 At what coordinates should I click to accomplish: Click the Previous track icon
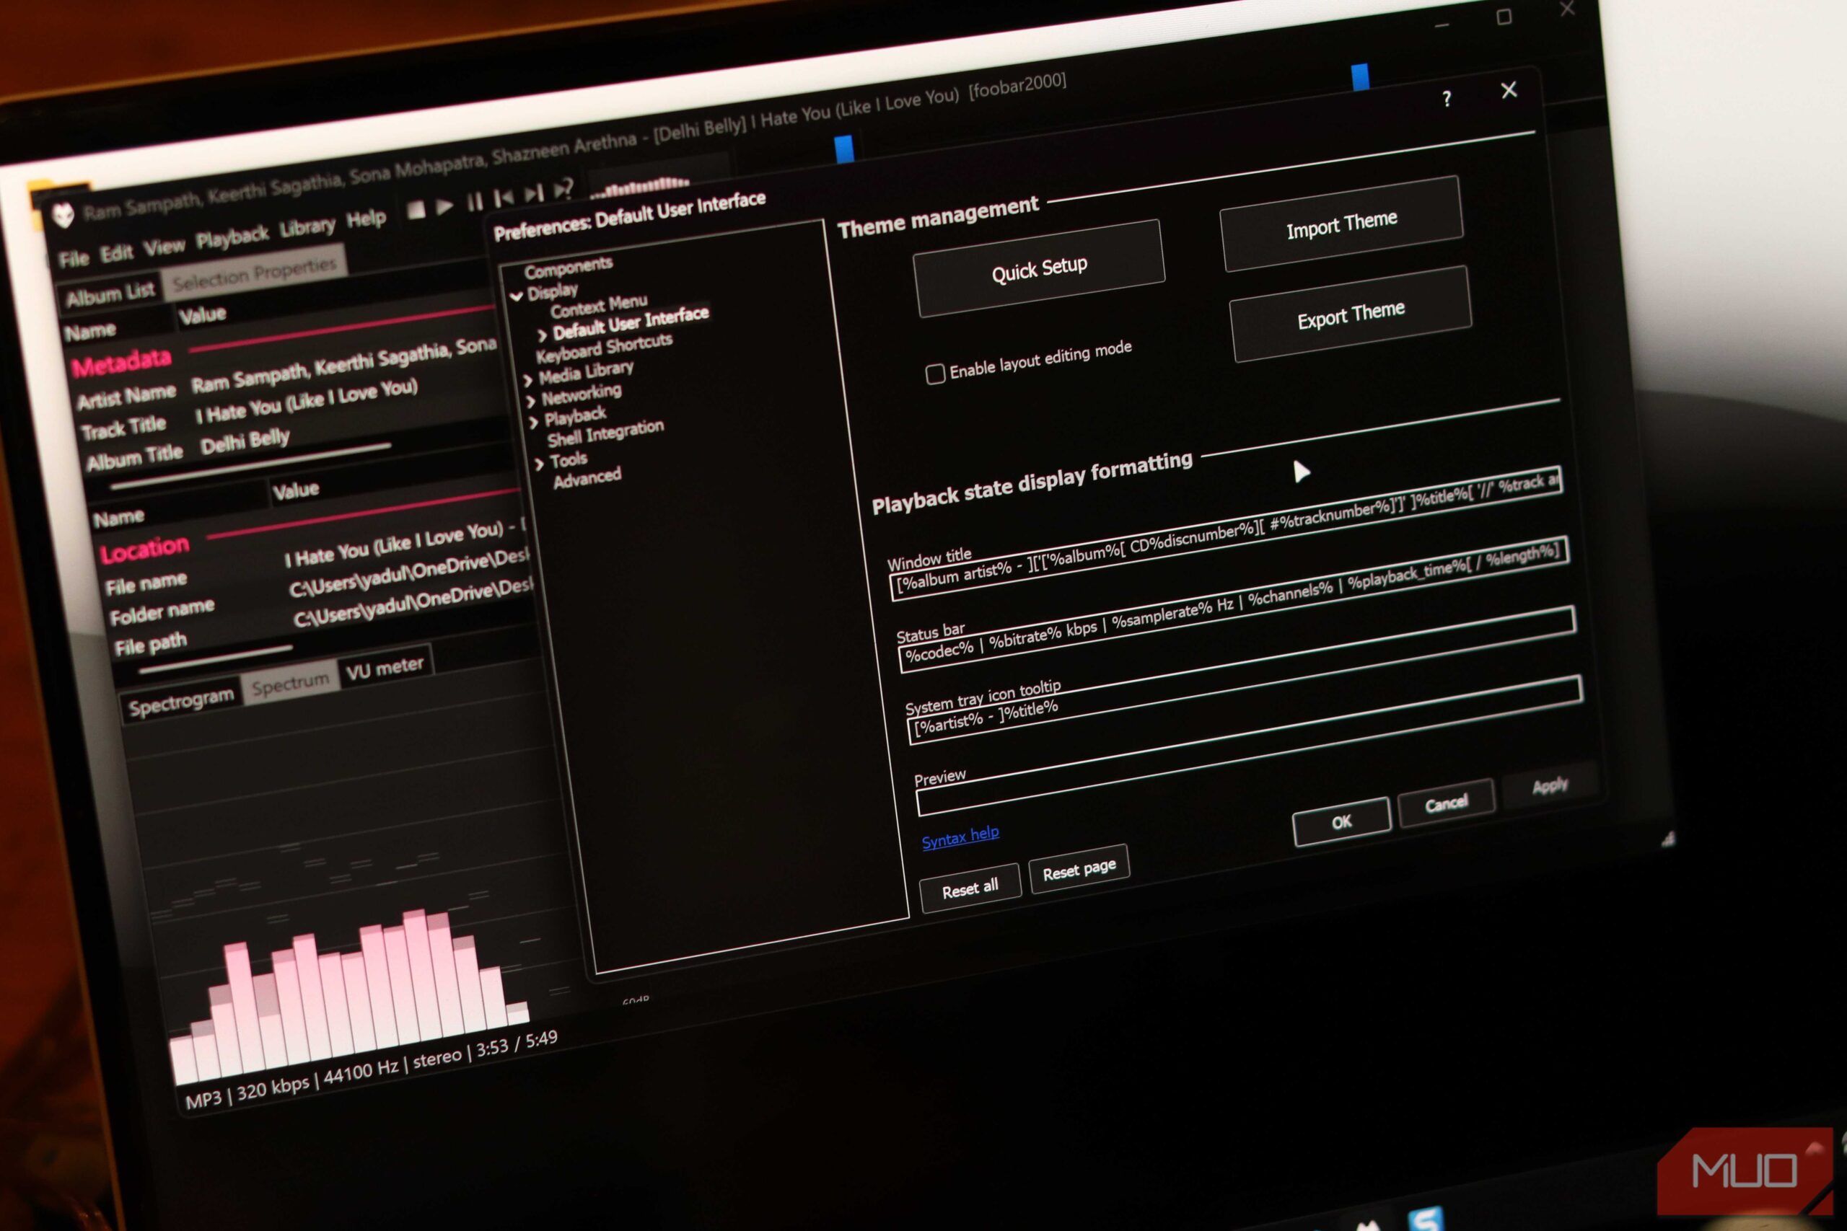point(506,196)
